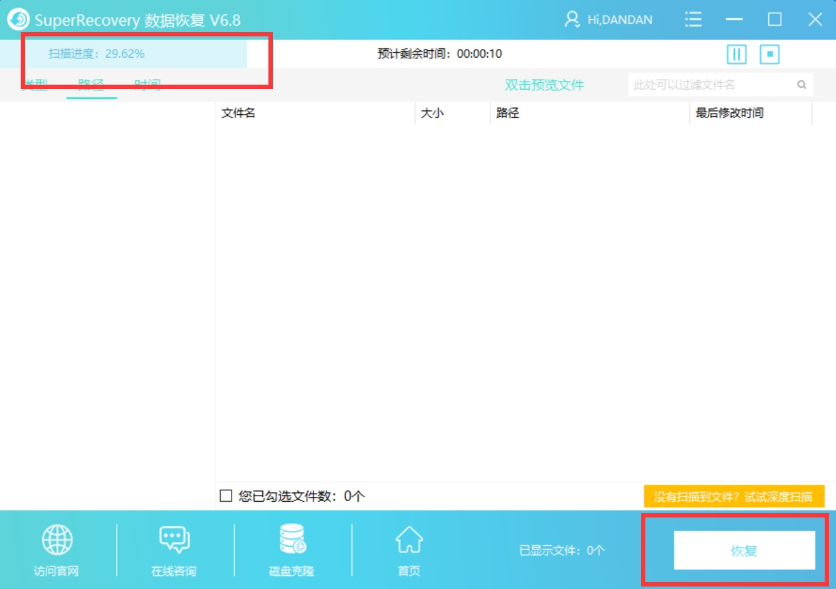Sort by the 文件名 column header
This screenshot has height=589, width=836.
(238, 113)
